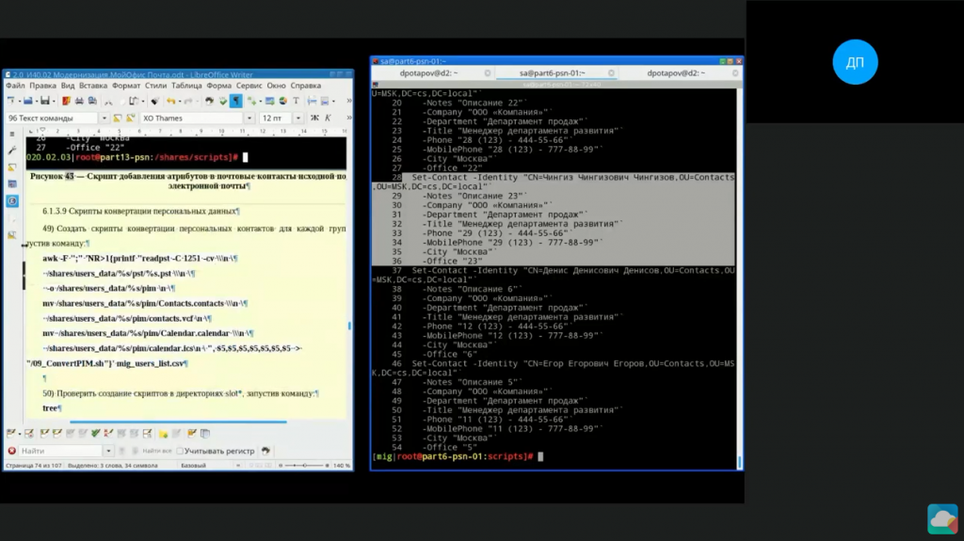Click the Print preview icon
The width and height of the screenshot is (964, 541).
tap(92, 101)
